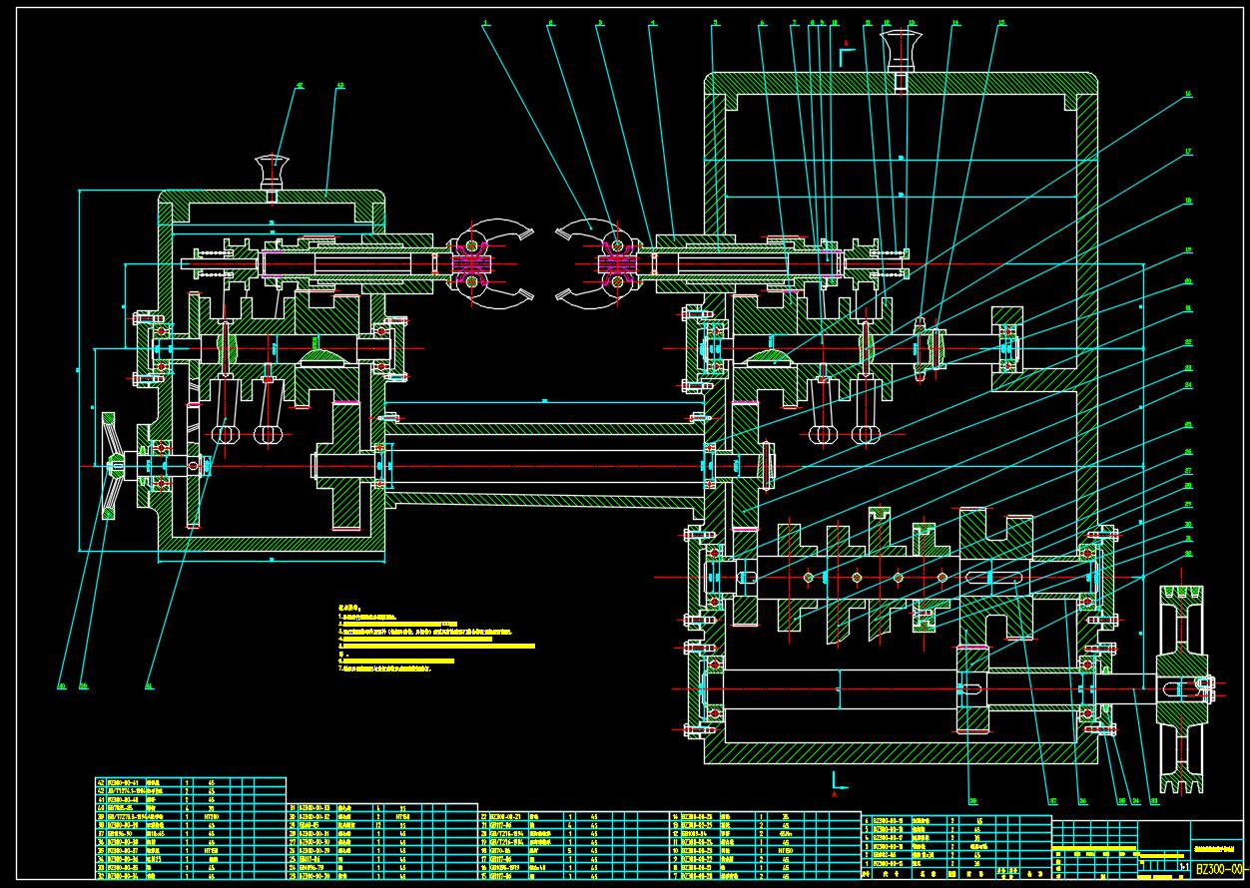The image size is (1250, 888).
Task: Click part balloon number 43
Action: [x=339, y=87]
